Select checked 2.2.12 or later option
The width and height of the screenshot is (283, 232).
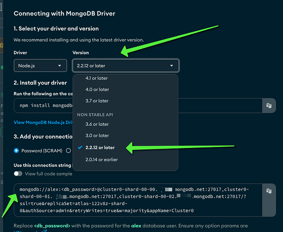101,148
